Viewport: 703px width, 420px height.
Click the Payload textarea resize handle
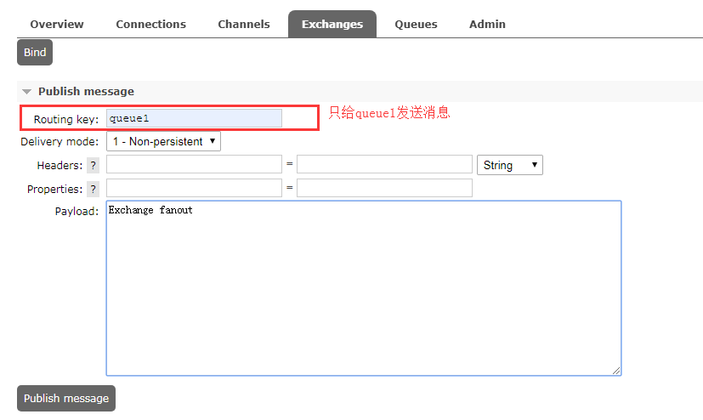tap(616, 371)
